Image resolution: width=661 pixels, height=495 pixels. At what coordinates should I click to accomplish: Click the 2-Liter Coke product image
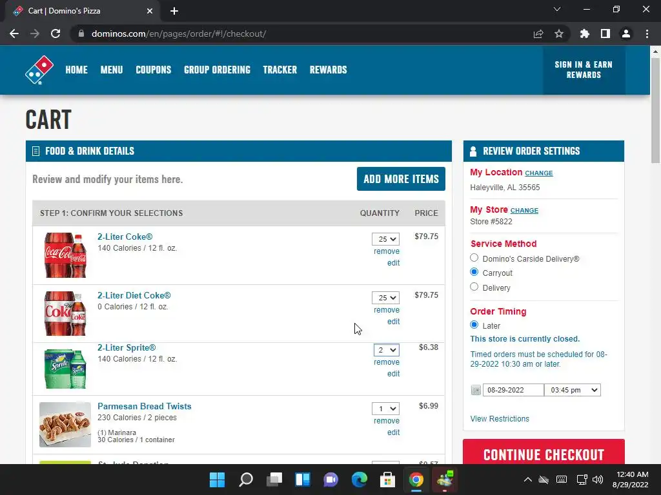[x=65, y=255]
